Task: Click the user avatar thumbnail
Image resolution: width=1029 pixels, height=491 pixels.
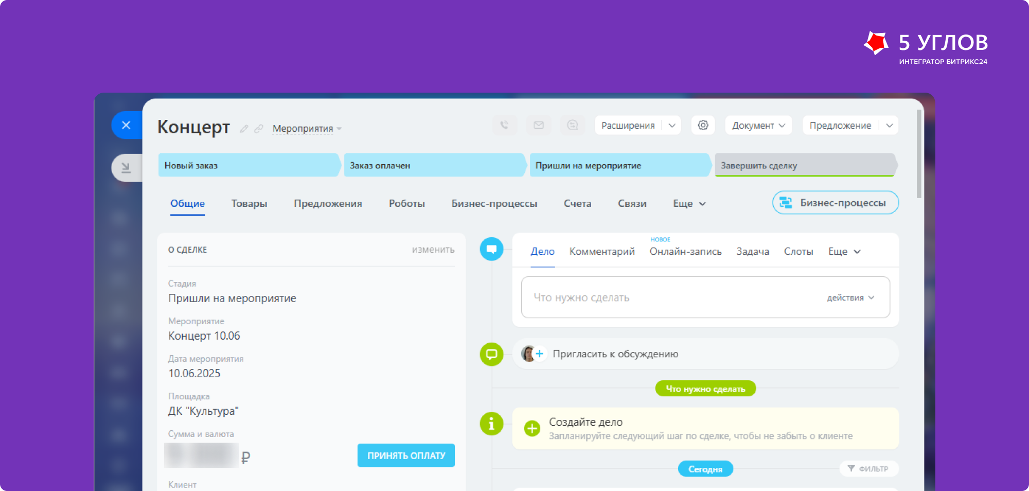Action: (x=528, y=354)
